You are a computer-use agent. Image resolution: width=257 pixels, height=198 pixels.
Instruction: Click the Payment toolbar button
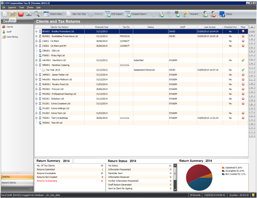(x=191, y=14)
